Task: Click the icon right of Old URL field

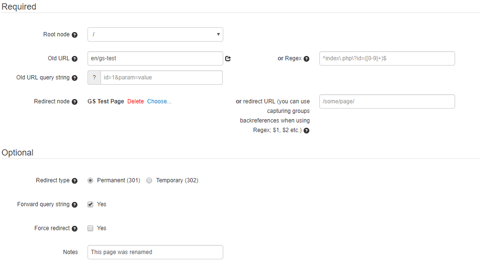Action: tap(228, 59)
